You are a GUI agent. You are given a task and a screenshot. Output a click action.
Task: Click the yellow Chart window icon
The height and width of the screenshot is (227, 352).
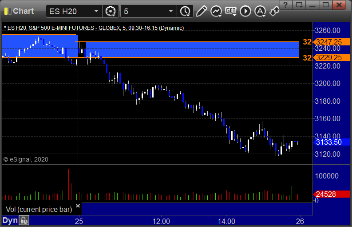(8, 11)
